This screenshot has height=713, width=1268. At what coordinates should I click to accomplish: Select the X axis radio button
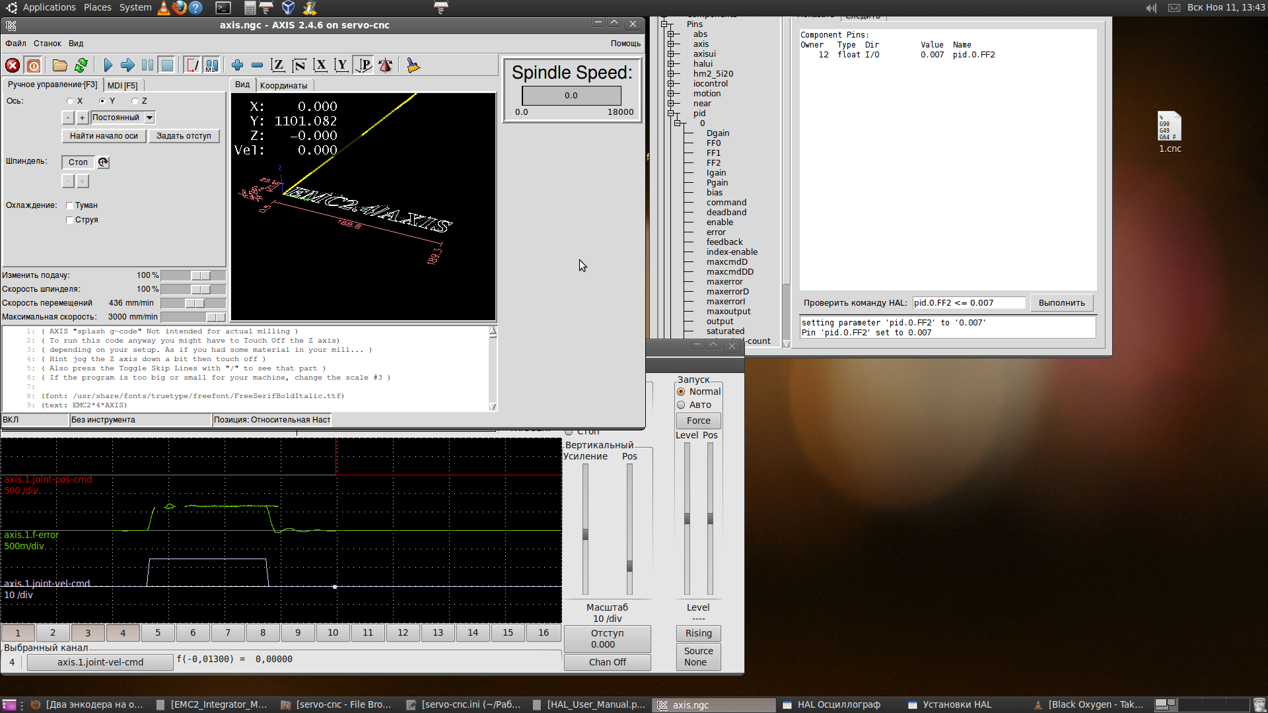pos(70,101)
